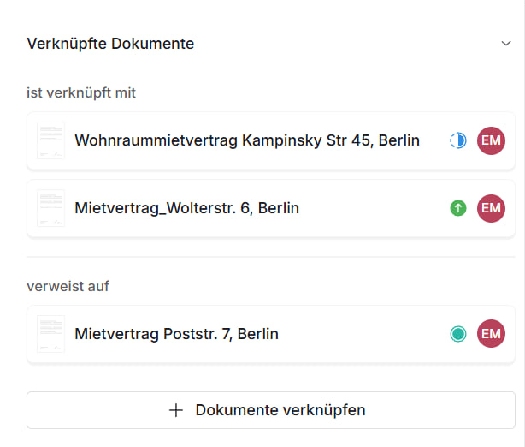
Task: Click the Verknüpfte Dokumente header title
Action: (x=110, y=43)
